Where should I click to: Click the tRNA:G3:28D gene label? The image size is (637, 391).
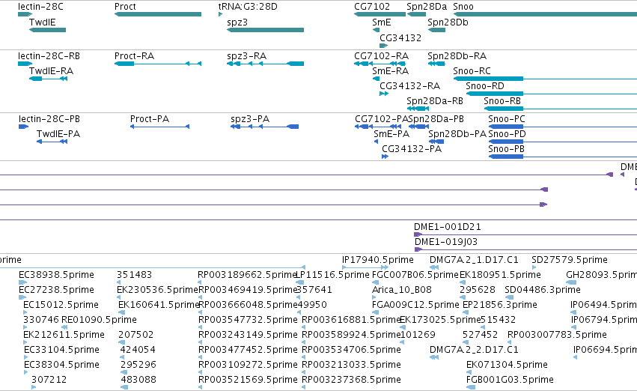[x=248, y=7]
